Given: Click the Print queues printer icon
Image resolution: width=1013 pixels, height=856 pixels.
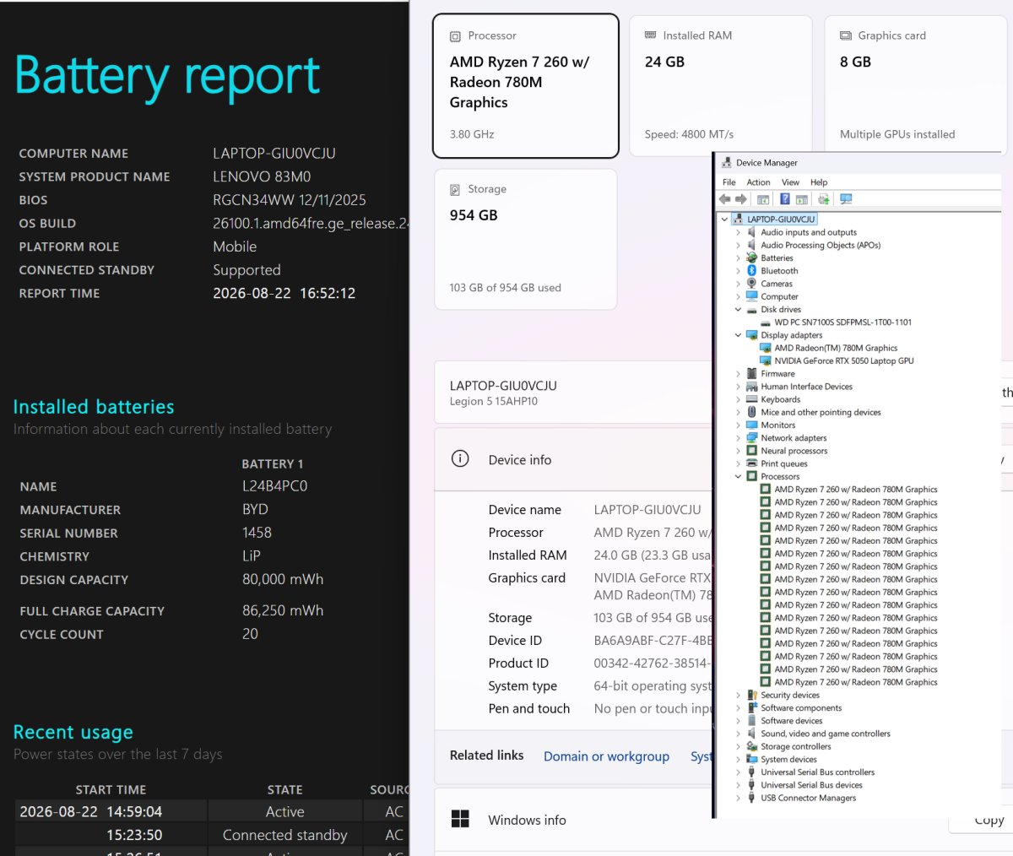Looking at the screenshot, I should [x=751, y=463].
